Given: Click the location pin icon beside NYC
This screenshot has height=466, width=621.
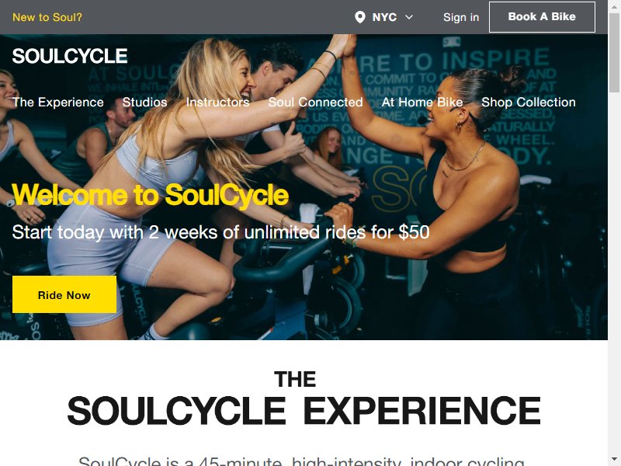Looking at the screenshot, I should [x=359, y=17].
